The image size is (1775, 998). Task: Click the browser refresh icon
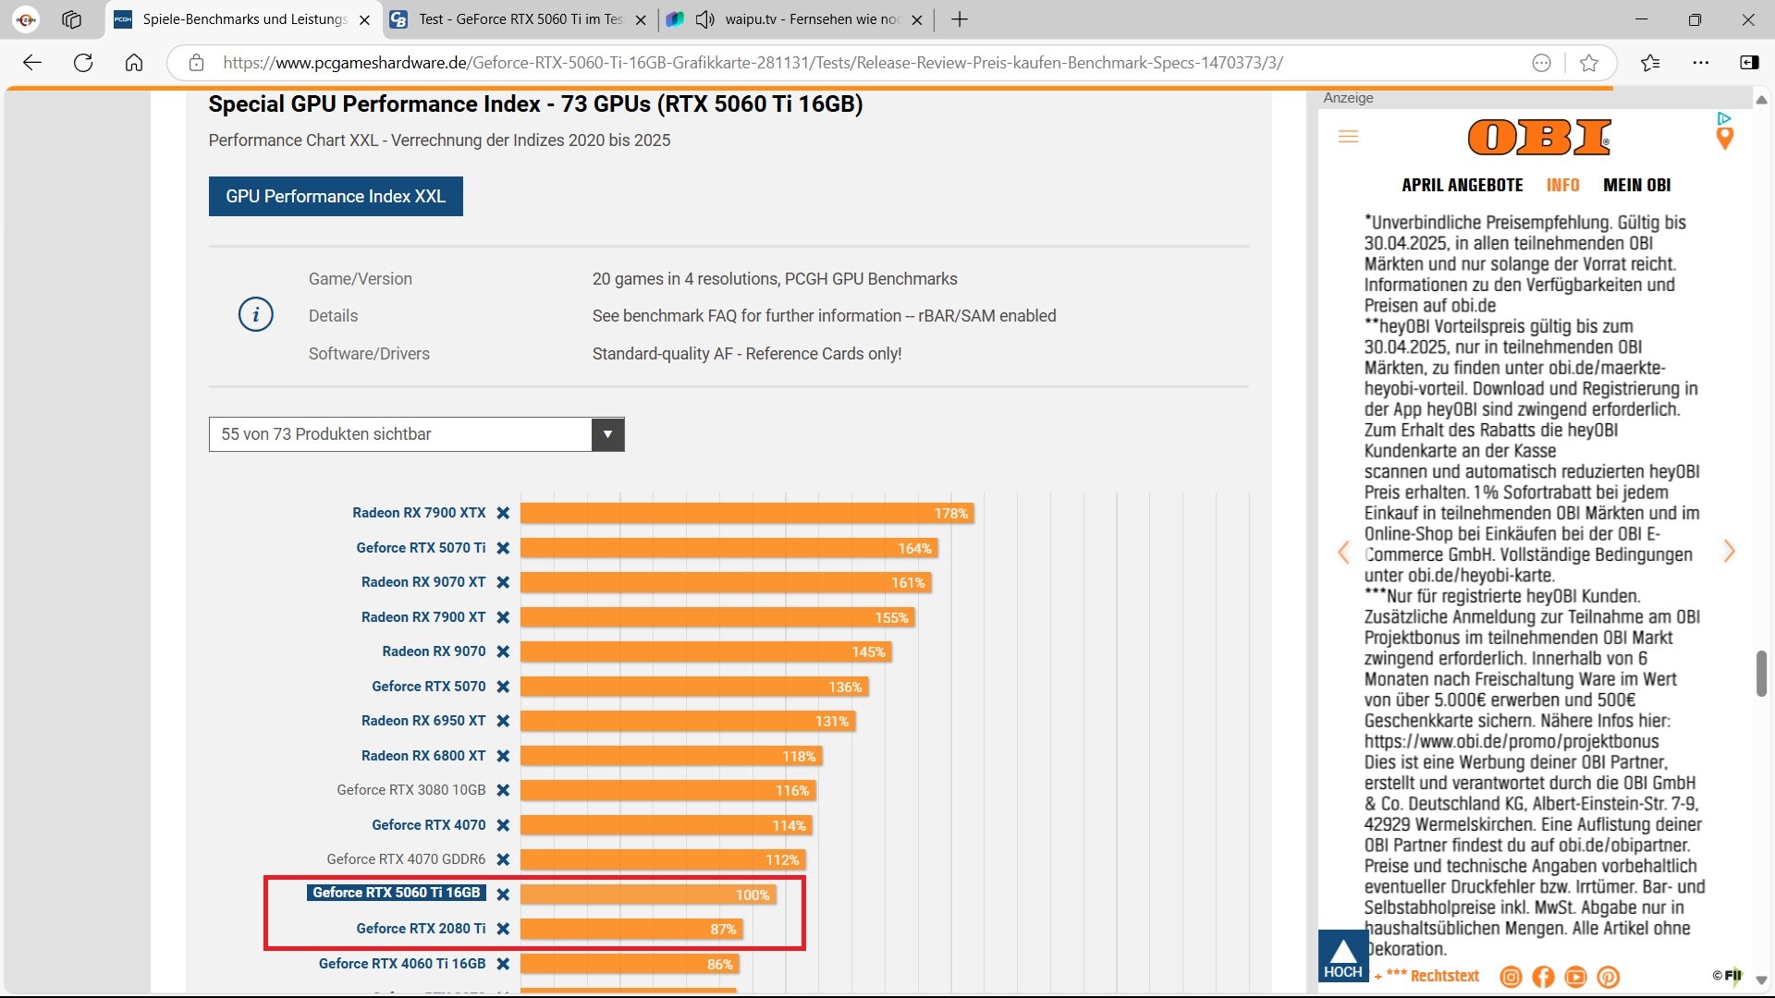[83, 63]
